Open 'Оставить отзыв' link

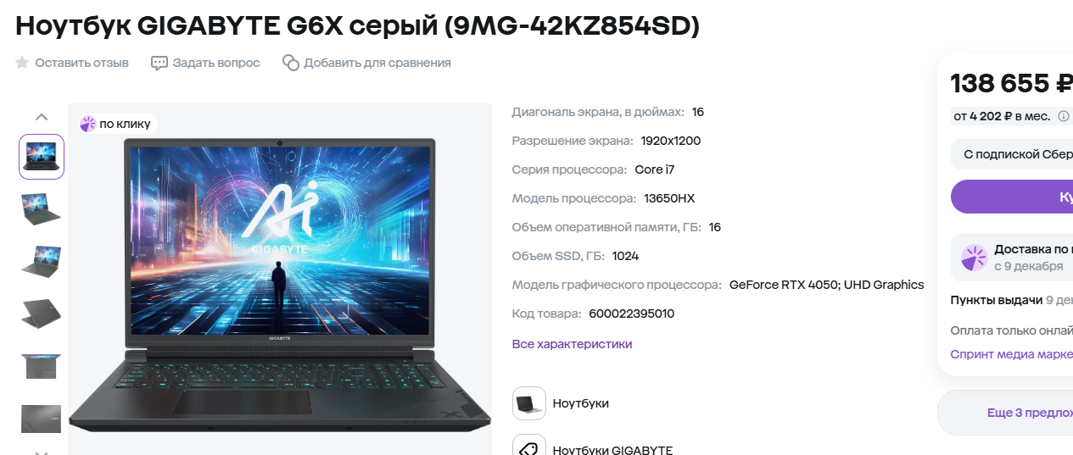tap(82, 63)
